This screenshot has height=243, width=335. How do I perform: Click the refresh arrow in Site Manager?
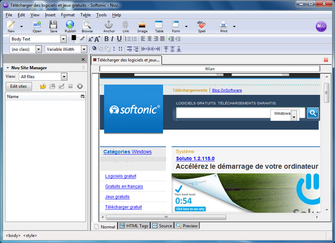coord(43,86)
